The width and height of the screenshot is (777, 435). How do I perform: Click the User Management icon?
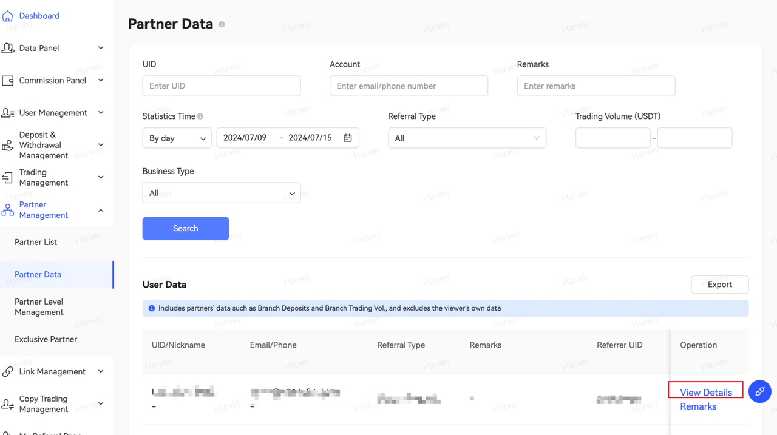click(8, 113)
